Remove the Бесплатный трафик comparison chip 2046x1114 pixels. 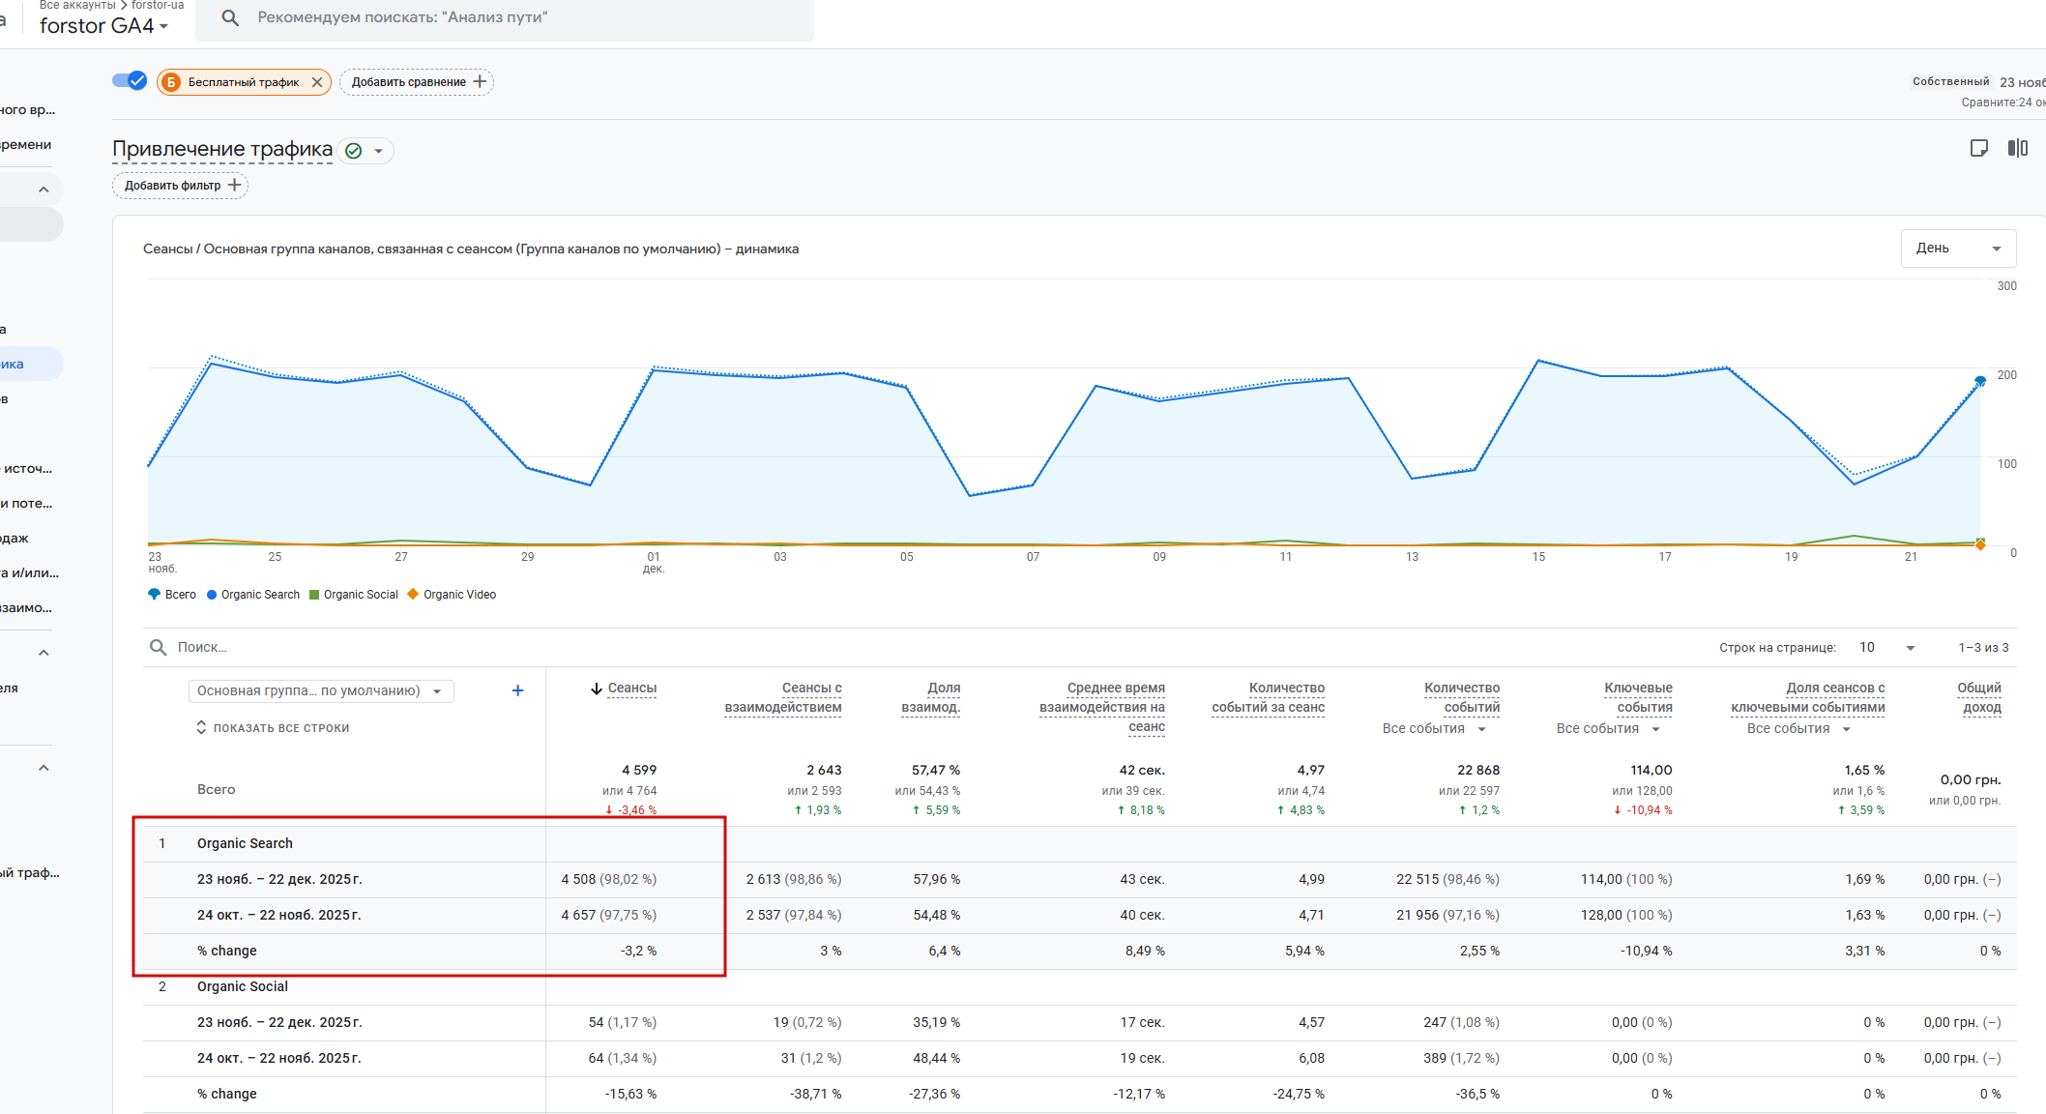(x=317, y=82)
